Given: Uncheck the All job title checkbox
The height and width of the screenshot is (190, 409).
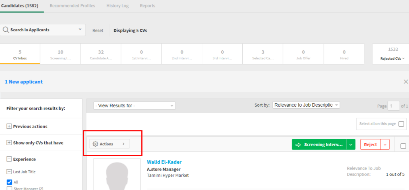Looking at the screenshot, I should click(x=9, y=182).
